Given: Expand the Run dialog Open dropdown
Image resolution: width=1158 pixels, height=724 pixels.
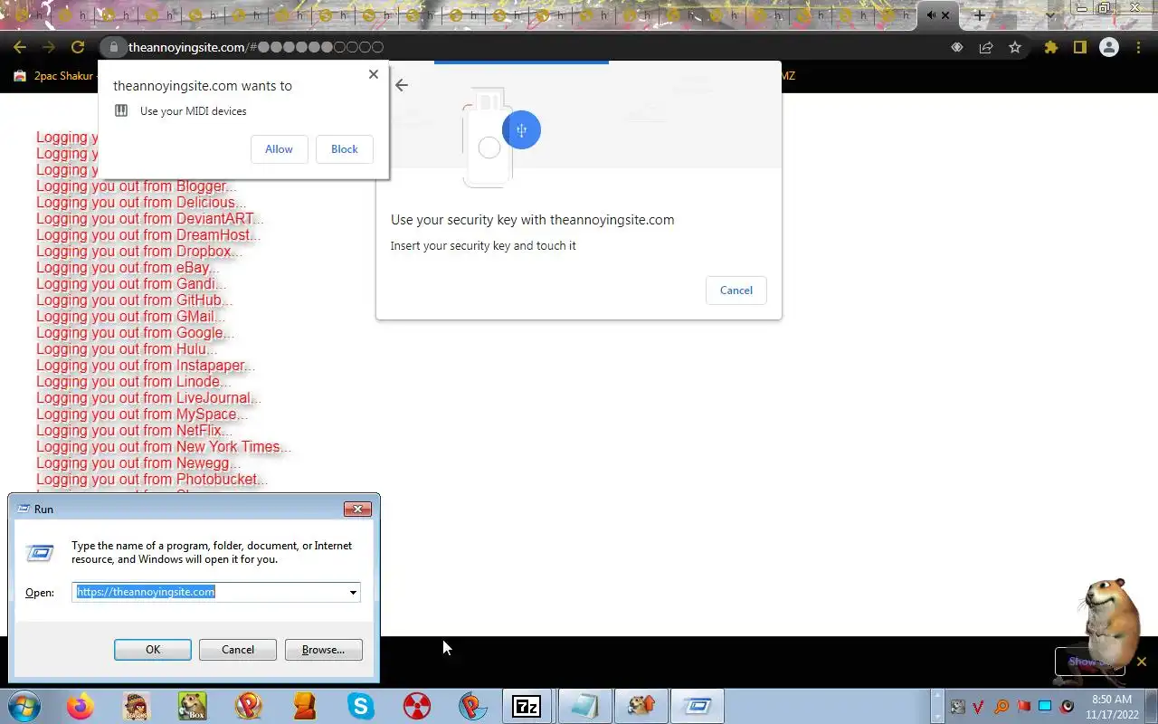Looking at the screenshot, I should (x=353, y=593).
